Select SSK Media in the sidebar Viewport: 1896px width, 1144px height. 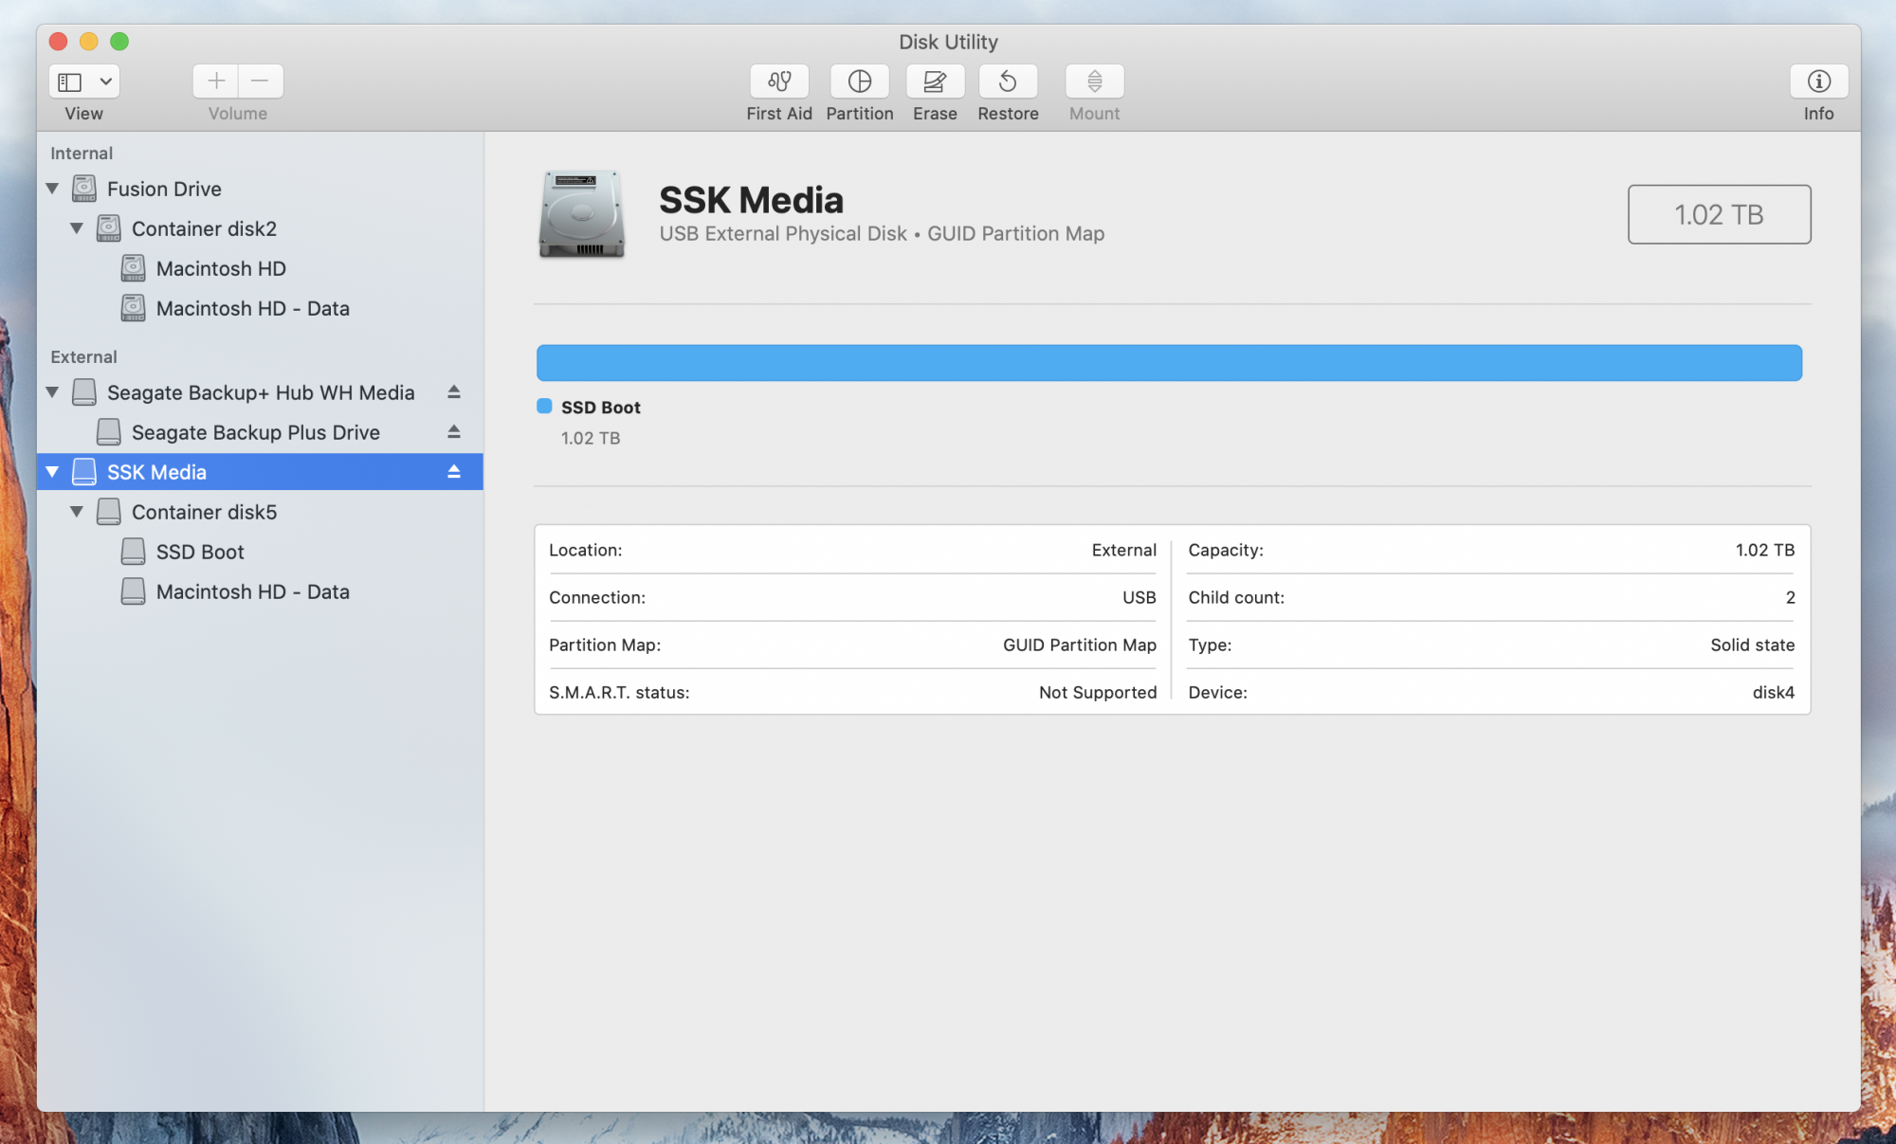pos(260,472)
